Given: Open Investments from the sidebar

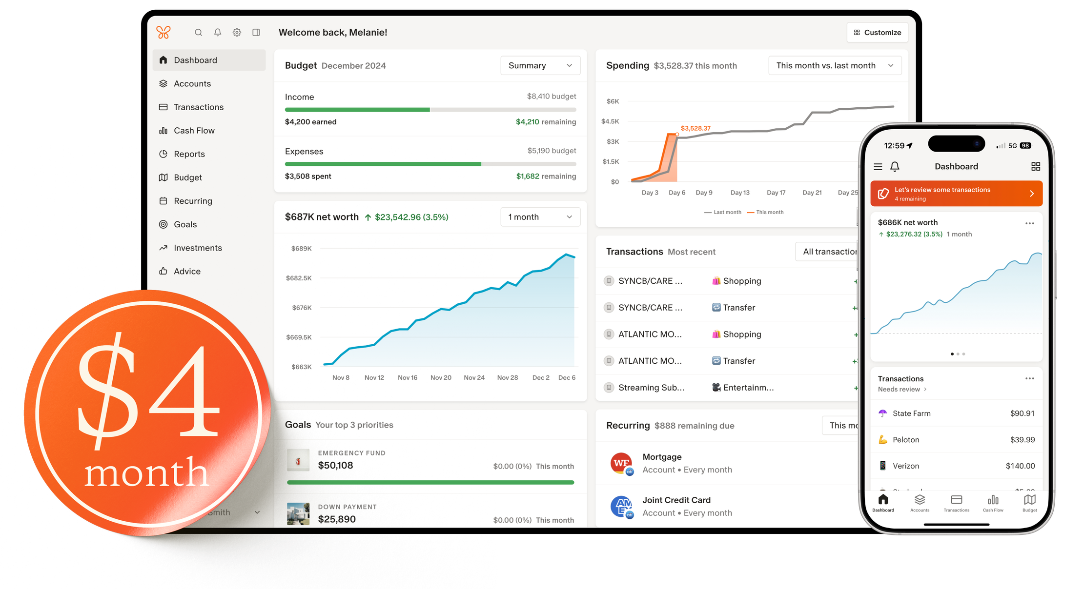Looking at the screenshot, I should (x=197, y=248).
